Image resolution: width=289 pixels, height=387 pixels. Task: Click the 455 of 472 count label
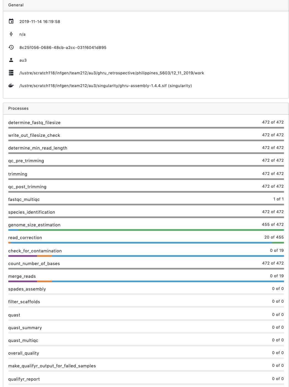[x=273, y=224]
